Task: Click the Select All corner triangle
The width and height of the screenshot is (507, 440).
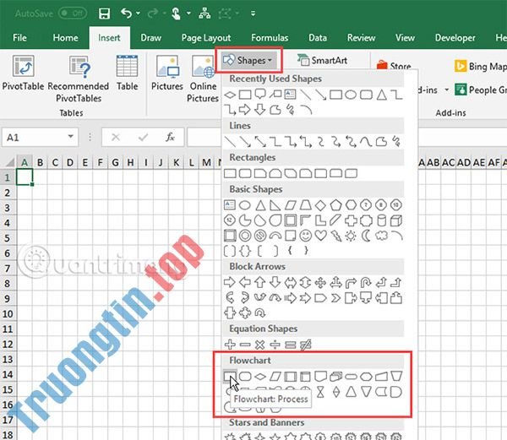Action: 9,161
